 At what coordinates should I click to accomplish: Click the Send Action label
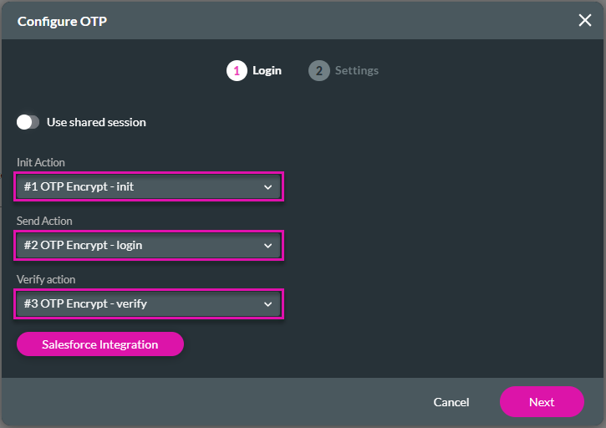[44, 222]
